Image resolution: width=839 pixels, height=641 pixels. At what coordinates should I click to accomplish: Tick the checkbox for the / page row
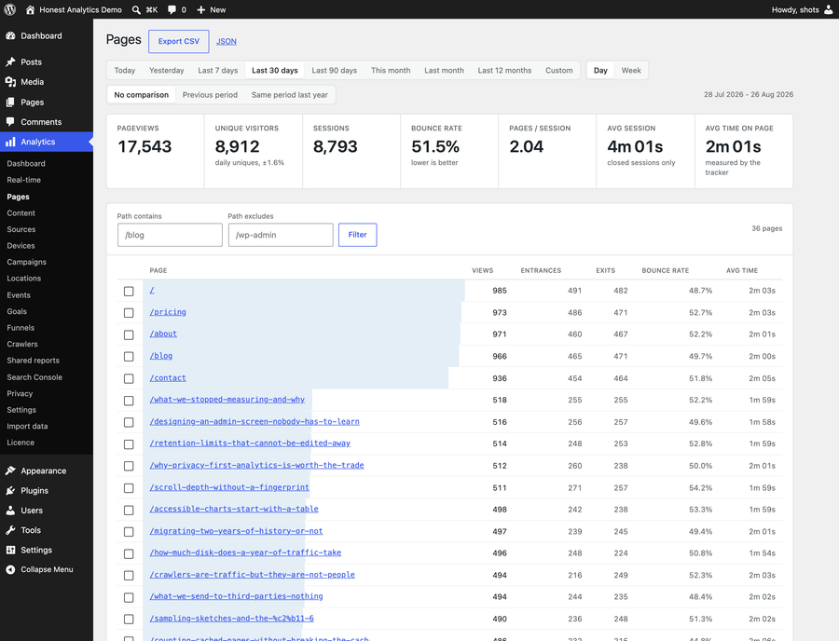[129, 291]
